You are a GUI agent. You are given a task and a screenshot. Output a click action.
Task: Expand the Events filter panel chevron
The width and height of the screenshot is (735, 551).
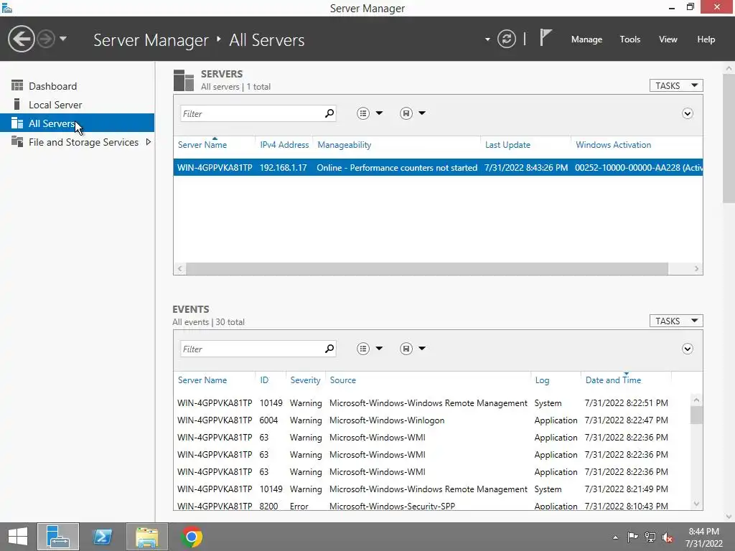[687, 349]
